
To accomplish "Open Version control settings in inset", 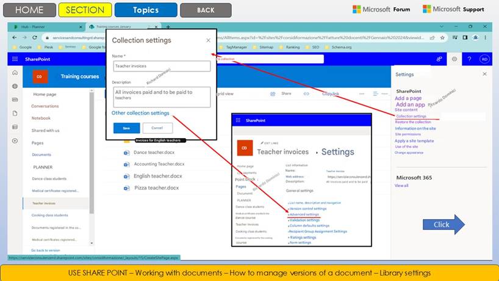I will 307,209.
